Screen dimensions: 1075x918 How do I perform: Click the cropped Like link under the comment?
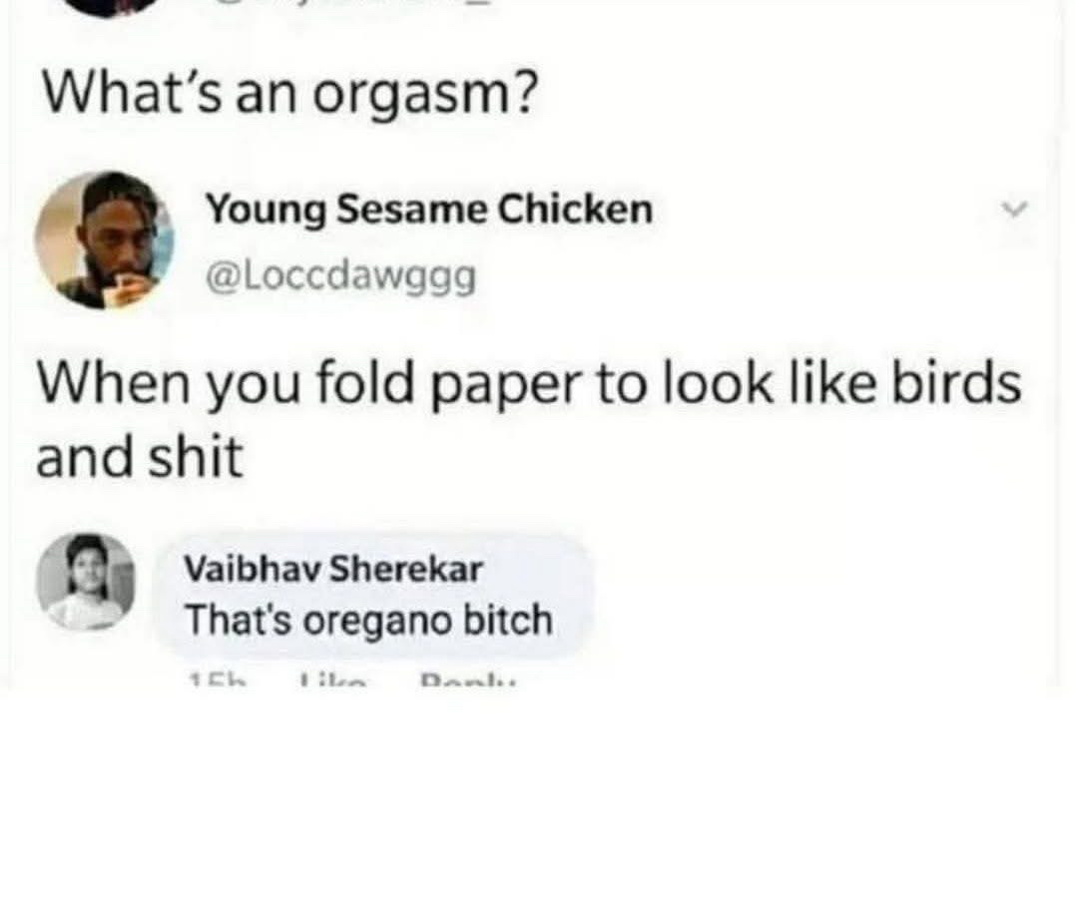[332, 681]
